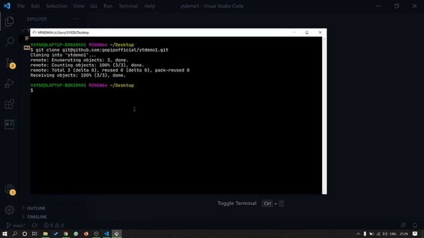Screen dimensions: 424x238
Task: Click the Git Bash title bar icon
Action: [x=34, y=32]
